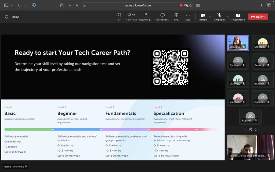
Task: Click the 'Beginner' level heading on the slide
Action: click(x=67, y=114)
